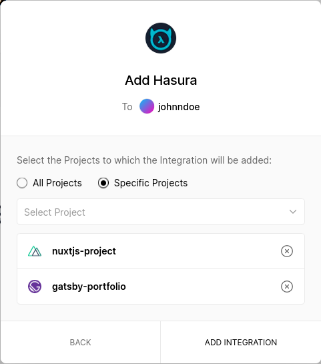Click the johnndoe gradient avatar
Screen dimensions: 321x364
click(147, 106)
